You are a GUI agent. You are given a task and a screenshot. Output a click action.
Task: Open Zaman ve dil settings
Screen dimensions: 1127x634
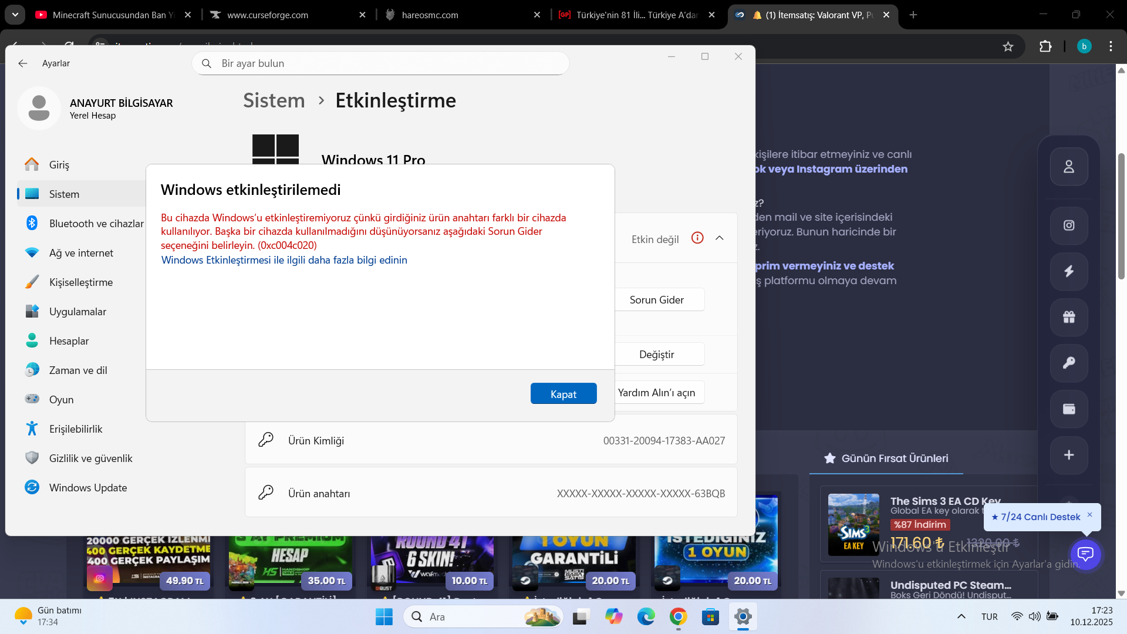pos(81,370)
